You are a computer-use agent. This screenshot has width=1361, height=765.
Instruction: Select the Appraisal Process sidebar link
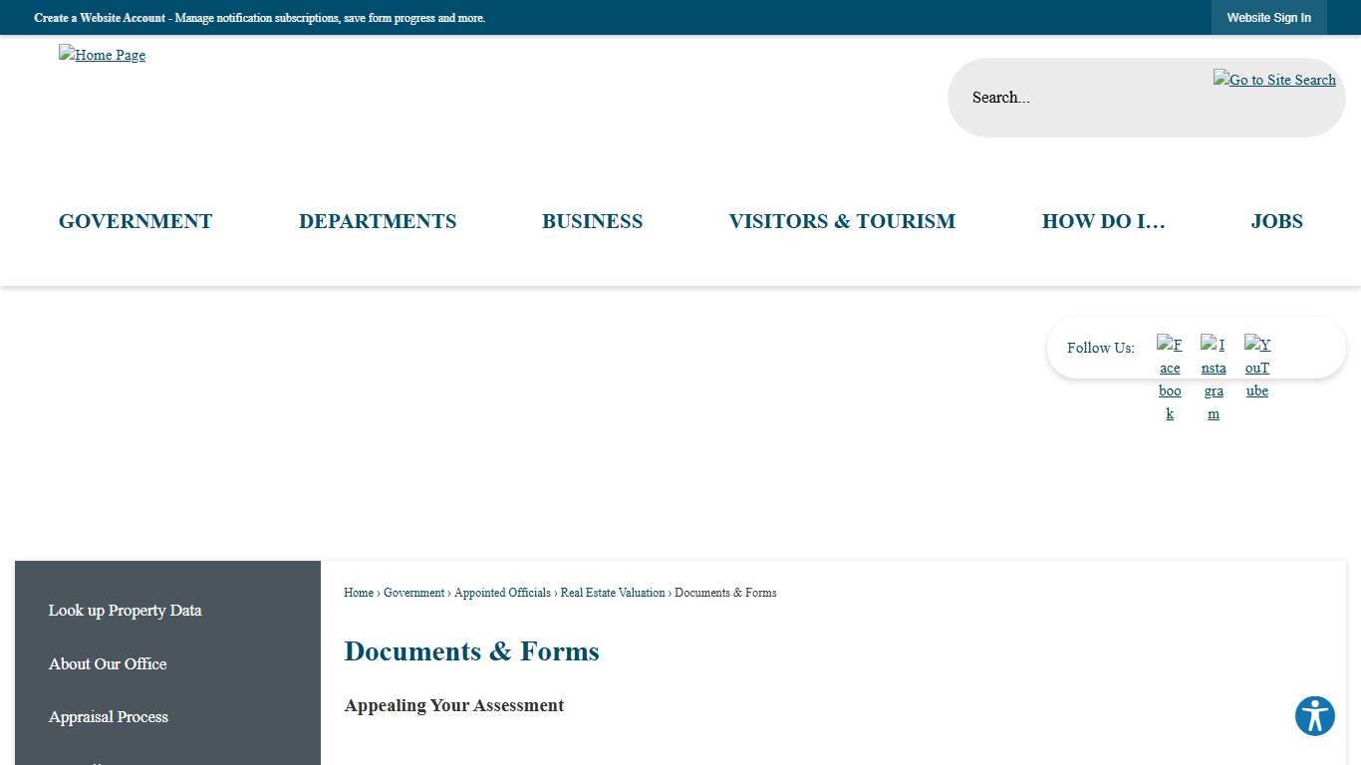[108, 717]
